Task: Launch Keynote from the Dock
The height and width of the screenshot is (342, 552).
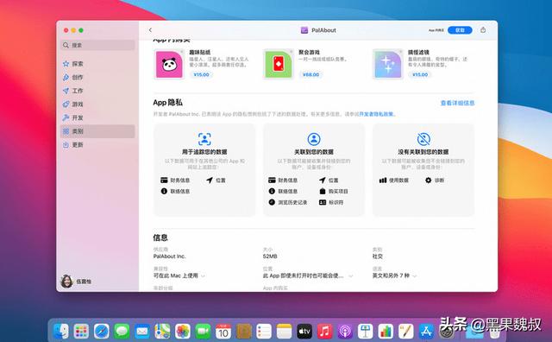Action: click(366, 331)
